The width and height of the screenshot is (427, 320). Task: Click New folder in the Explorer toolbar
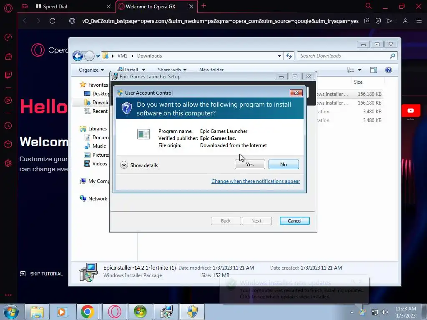(x=211, y=70)
